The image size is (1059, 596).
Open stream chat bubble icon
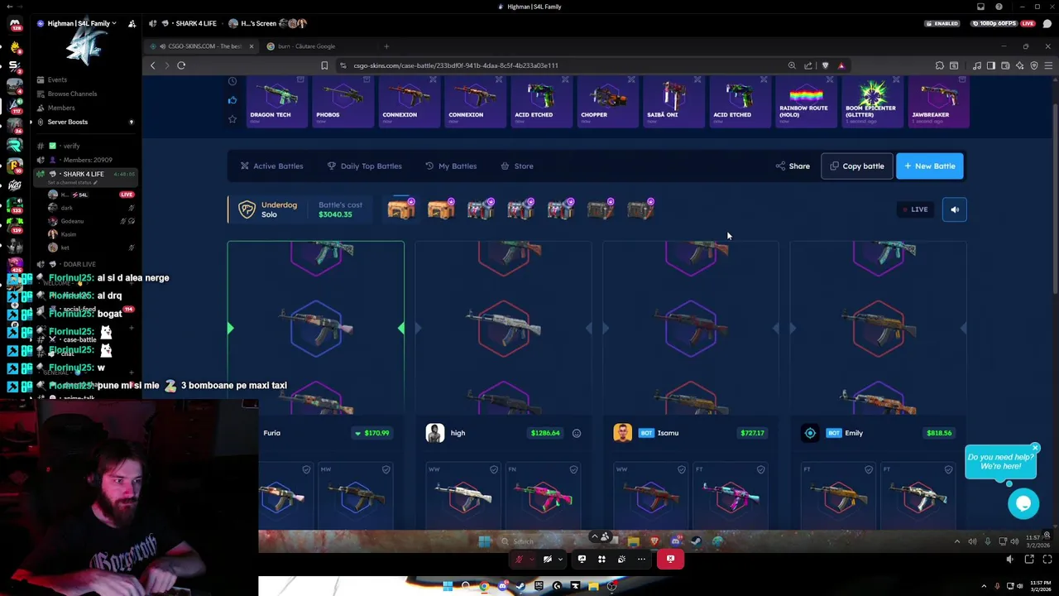1047,23
